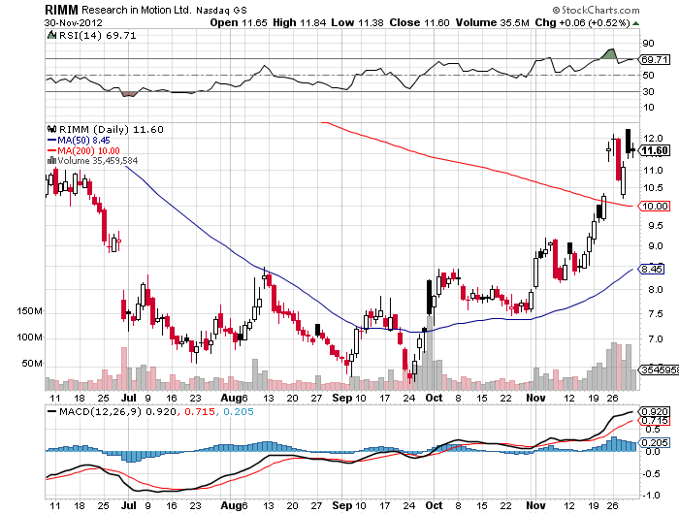The height and width of the screenshot is (514, 679).
Task: Click the red oversold shaded RSI dip
Action: 129,94
